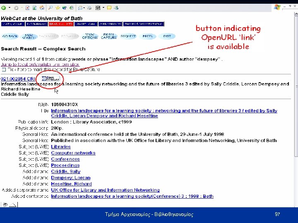Open the Short Loan tab
Screen dimensions: 298x223
(86, 24)
